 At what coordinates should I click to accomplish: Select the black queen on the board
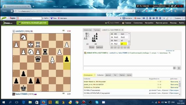pyautogui.click(x=38, y=59)
